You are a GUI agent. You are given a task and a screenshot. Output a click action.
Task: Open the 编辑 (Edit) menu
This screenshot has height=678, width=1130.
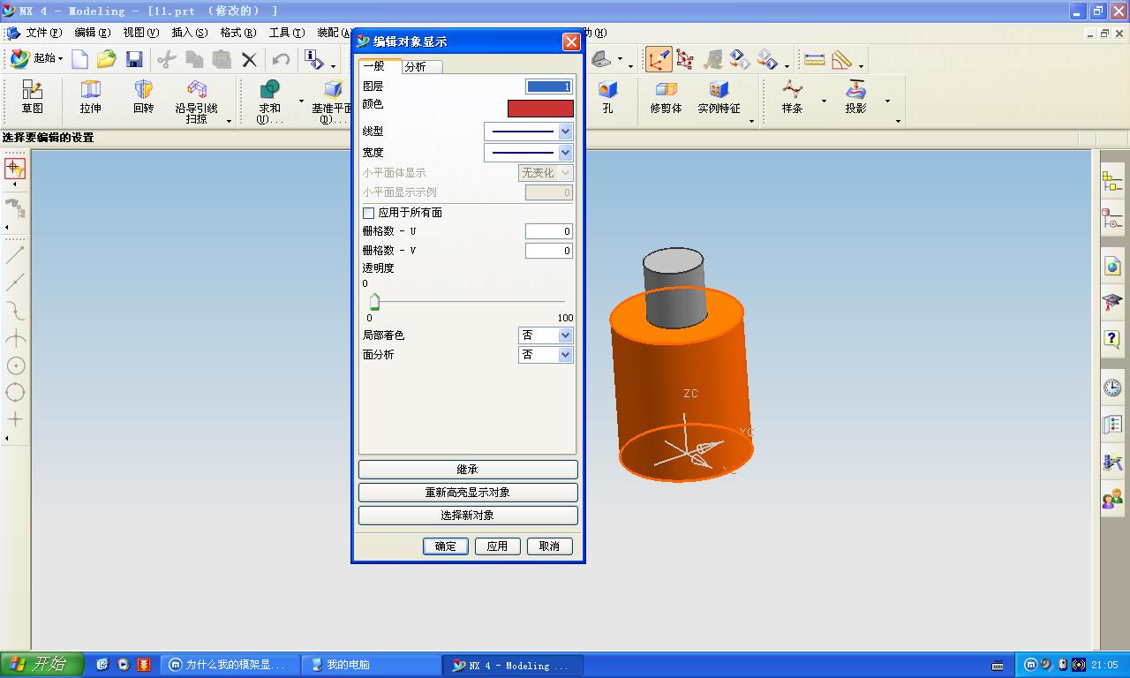point(93,33)
